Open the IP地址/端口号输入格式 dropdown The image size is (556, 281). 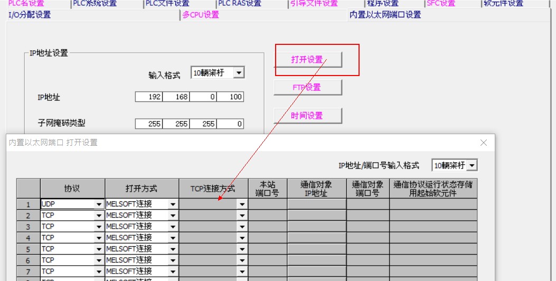(472, 165)
